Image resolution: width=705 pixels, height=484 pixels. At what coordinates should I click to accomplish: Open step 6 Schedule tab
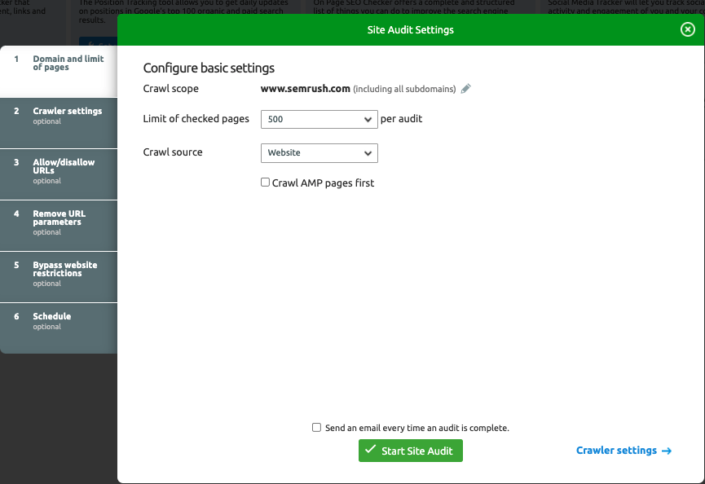tap(59, 328)
